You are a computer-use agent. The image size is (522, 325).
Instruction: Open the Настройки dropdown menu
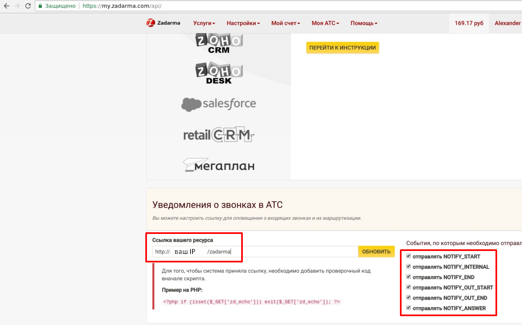point(243,23)
